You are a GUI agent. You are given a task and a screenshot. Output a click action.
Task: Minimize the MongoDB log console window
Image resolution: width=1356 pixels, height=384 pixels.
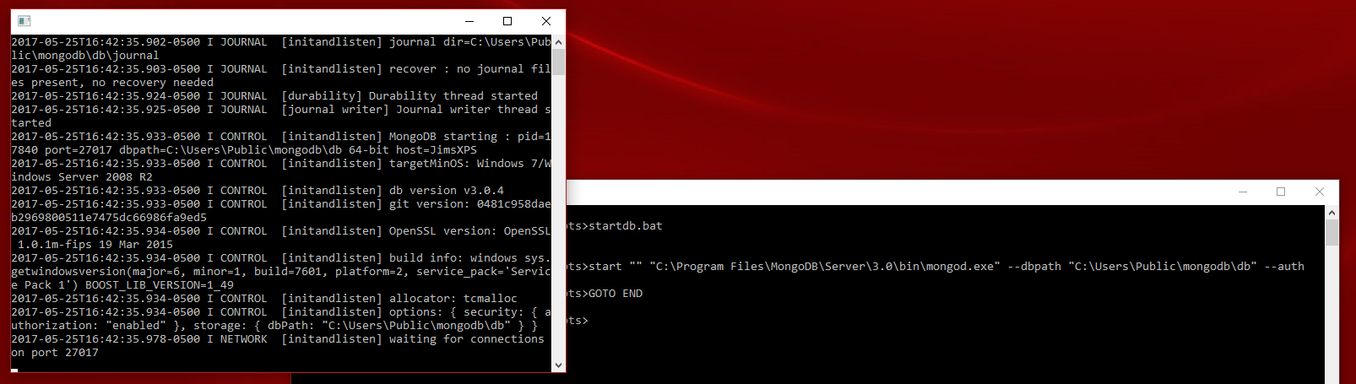point(469,21)
